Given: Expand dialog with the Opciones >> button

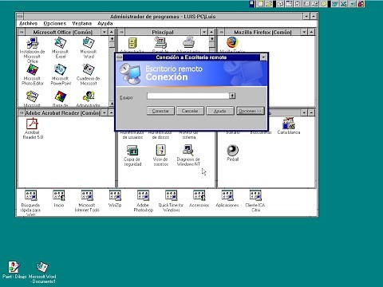Looking at the screenshot, I should click(x=251, y=111).
